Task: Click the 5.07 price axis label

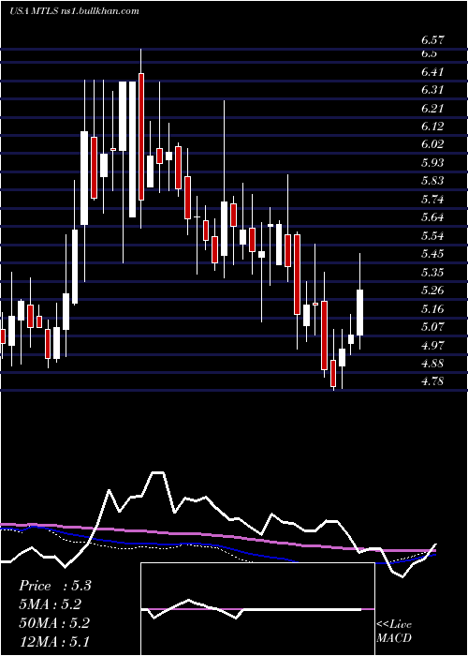Action: tap(432, 327)
